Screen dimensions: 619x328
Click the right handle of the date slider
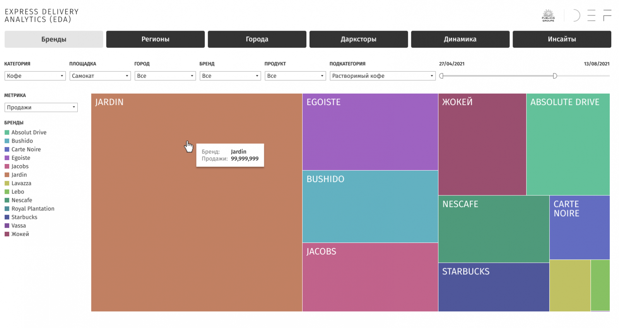[x=555, y=76]
